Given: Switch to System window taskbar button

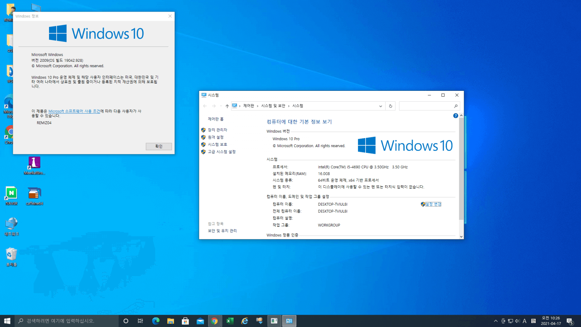Looking at the screenshot, I should pos(289,321).
